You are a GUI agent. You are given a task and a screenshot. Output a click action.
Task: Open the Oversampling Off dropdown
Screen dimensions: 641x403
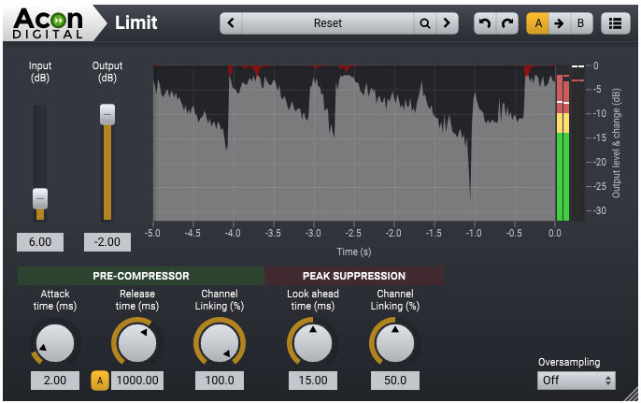tap(576, 381)
